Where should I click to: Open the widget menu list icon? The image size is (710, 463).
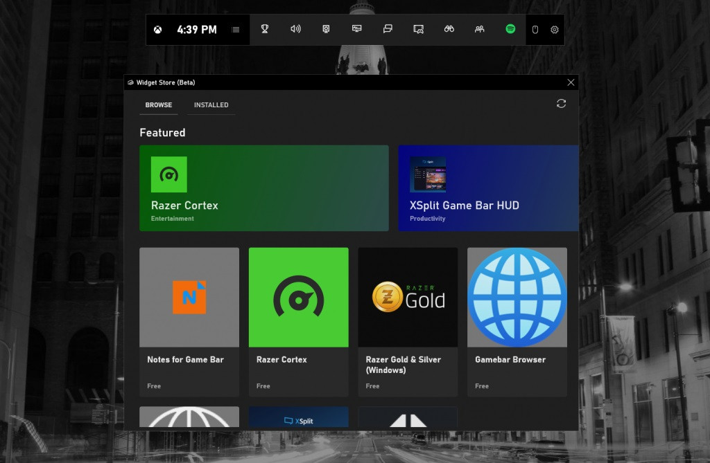click(x=236, y=30)
